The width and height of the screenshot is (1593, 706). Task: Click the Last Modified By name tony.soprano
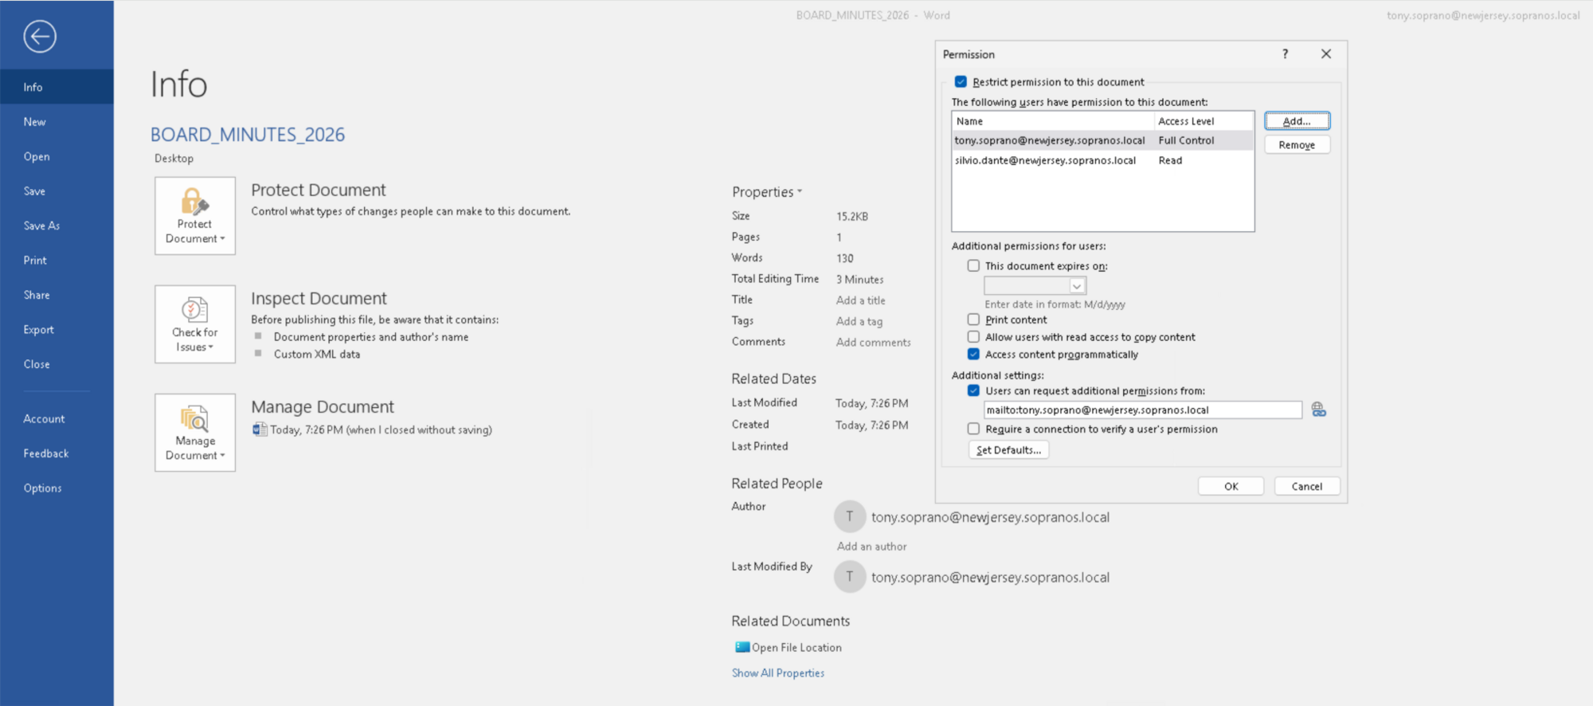[x=990, y=577]
